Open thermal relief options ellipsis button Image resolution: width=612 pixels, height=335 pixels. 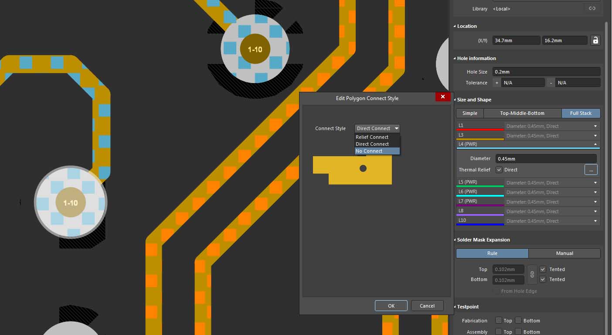591,170
